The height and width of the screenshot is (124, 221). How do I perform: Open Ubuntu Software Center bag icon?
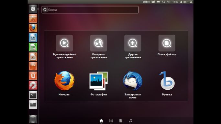pyautogui.click(x=33, y=66)
